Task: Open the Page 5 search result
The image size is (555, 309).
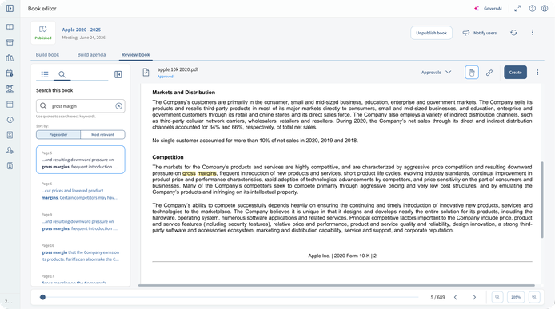Action: pyautogui.click(x=80, y=160)
